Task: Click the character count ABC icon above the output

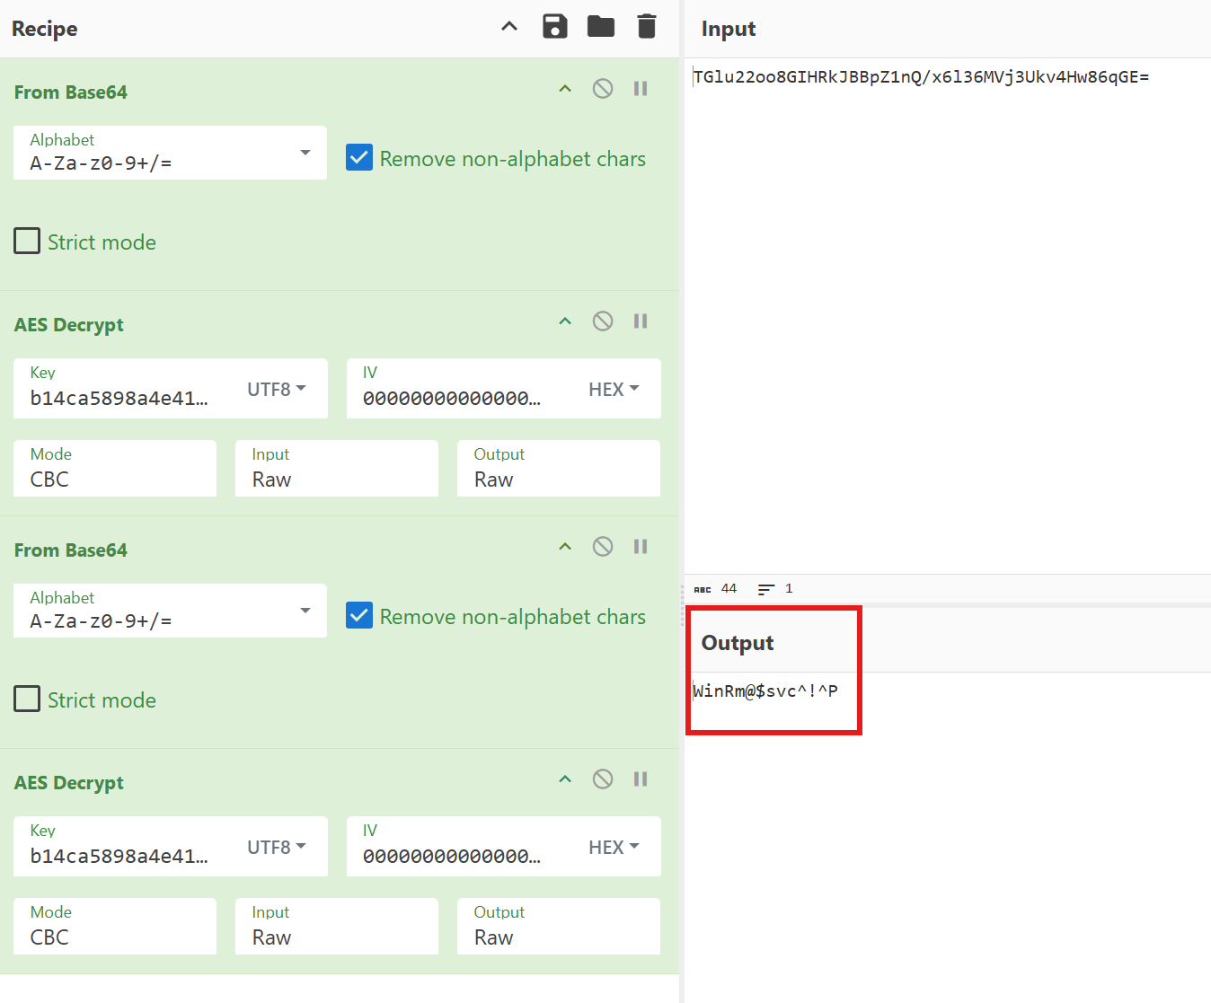Action: (x=703, y=588)
